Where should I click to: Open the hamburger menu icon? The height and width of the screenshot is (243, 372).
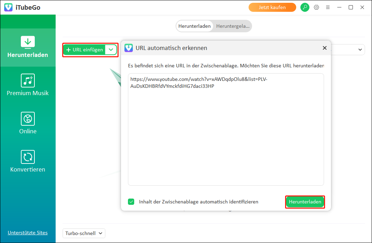[328, 7]
